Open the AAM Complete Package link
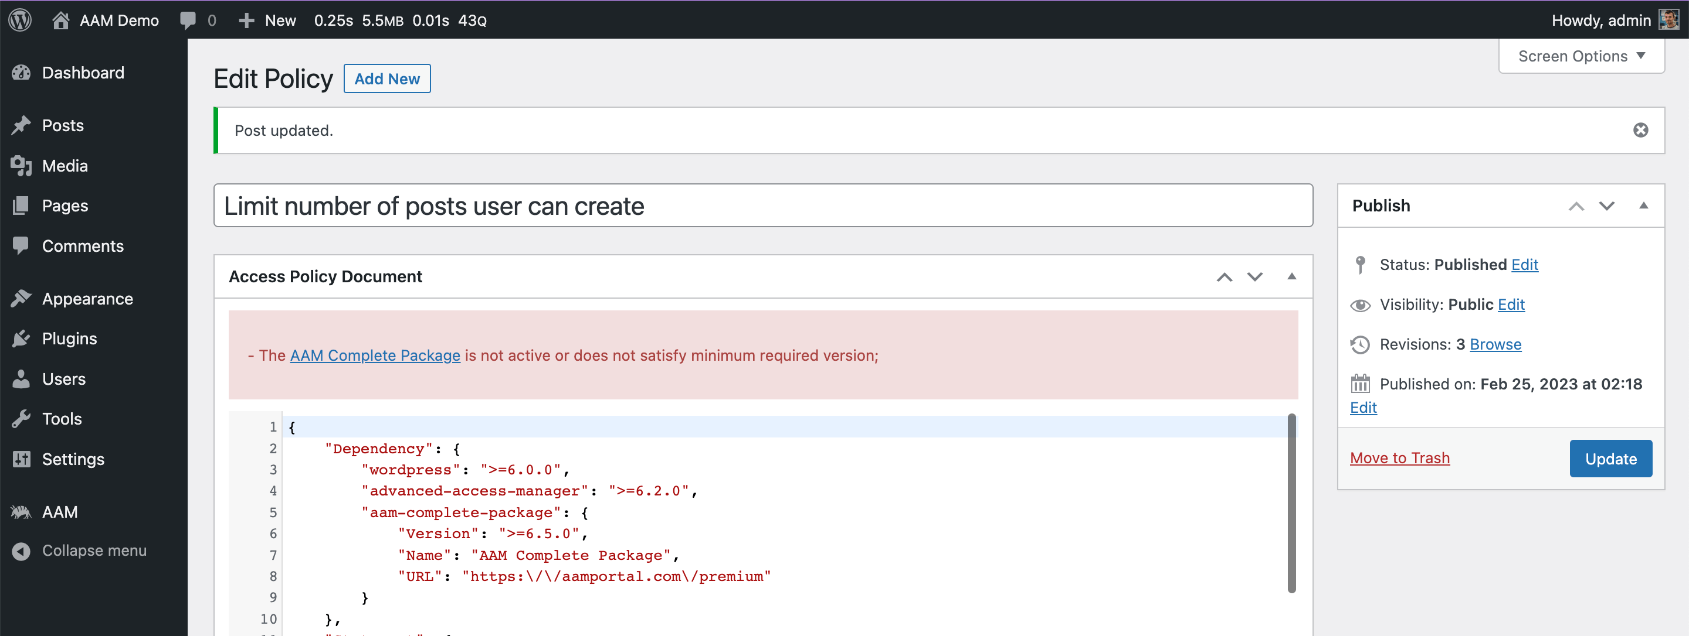Viewport: 1689px width, 636px height. coord(375,355)
